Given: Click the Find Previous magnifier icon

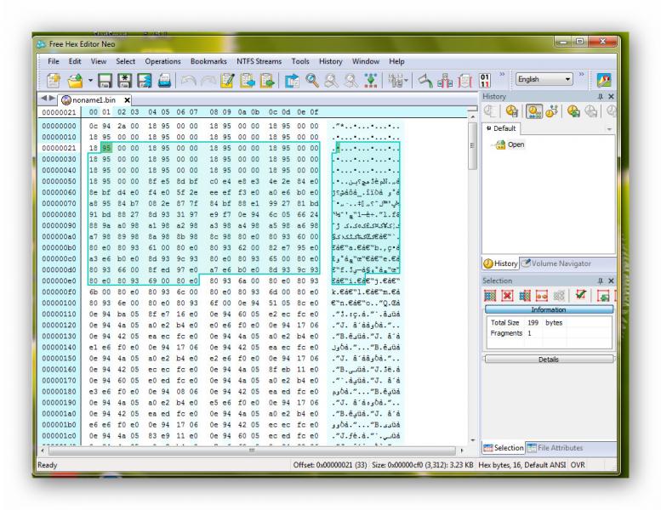Looking at the screenshot, I should point(351,80).
